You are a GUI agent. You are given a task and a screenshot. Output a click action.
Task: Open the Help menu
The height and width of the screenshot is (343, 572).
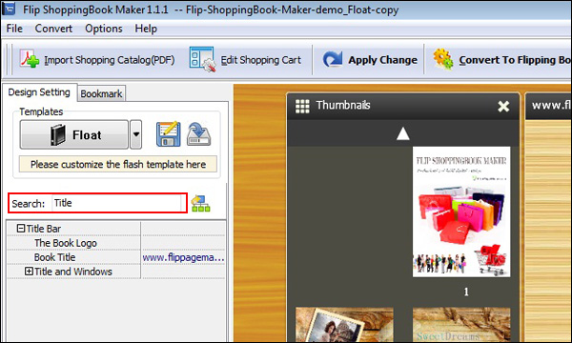click(x=146, y=29)
